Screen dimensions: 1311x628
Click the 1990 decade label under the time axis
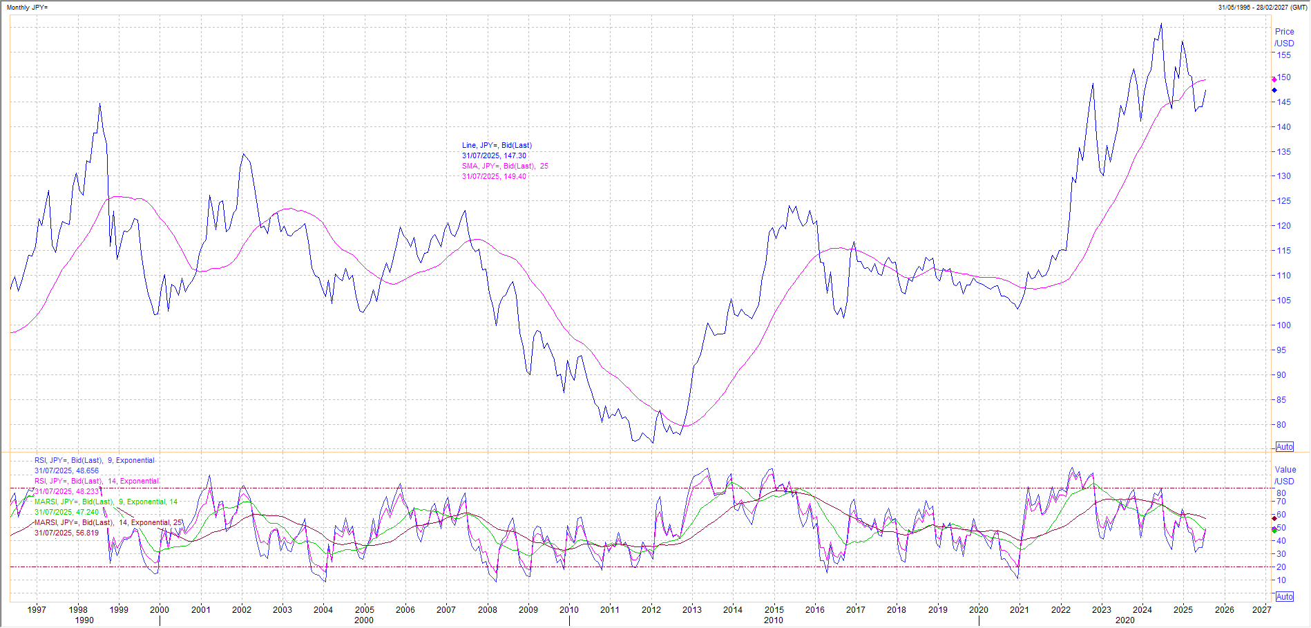84,620
